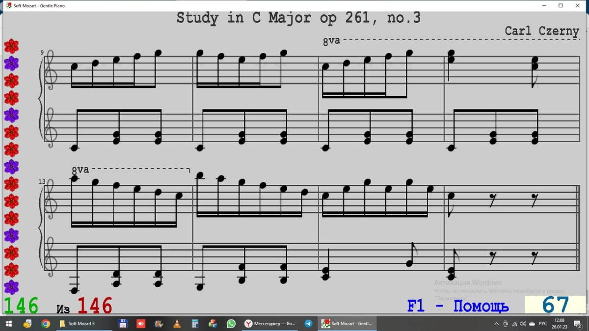Screen dimensions: 589x331
Task: Click the red 146 total count
Action: (95, 306)
